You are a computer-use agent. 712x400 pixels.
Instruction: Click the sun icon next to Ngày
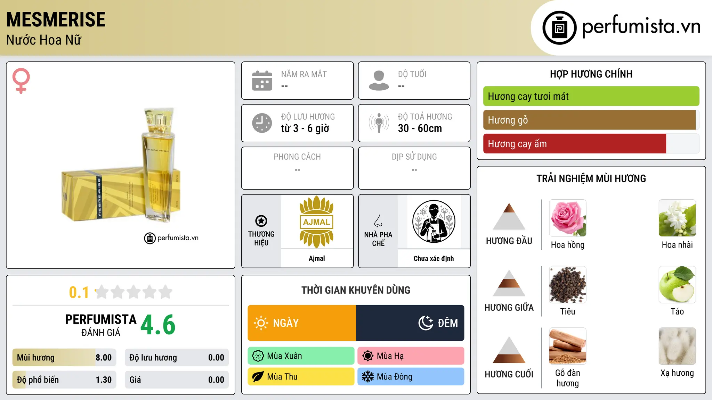[261, 323]
